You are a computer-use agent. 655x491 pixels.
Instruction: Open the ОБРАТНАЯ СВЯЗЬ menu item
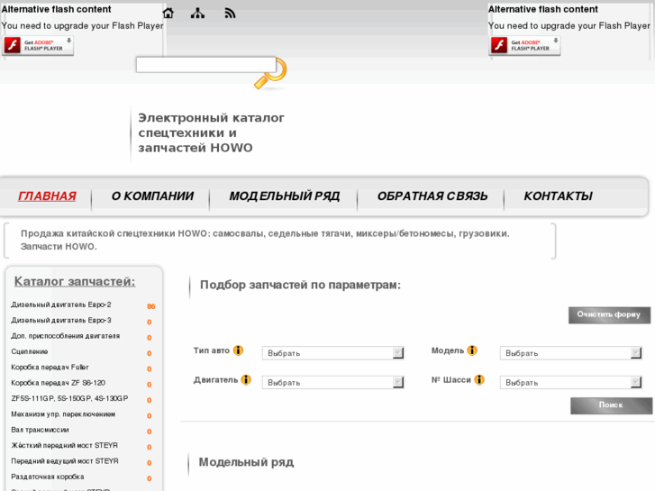432,196
